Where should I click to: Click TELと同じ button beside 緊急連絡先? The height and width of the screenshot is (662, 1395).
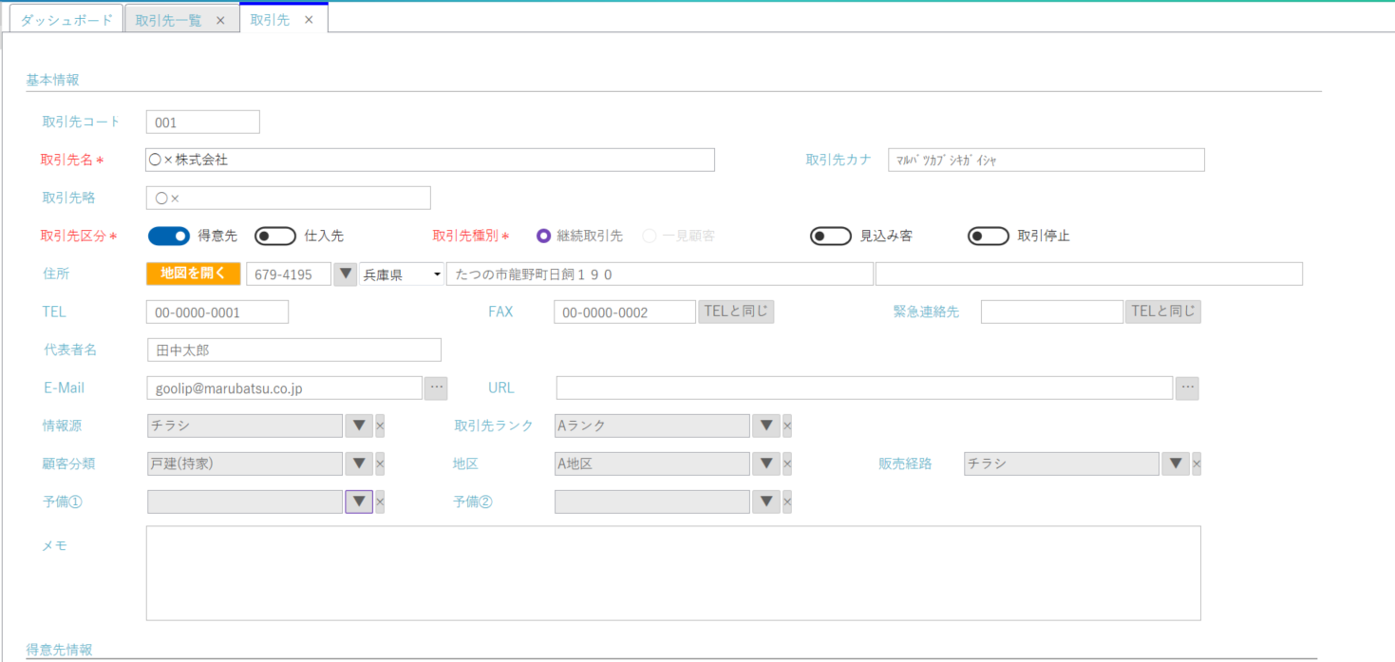(1163, 312)
